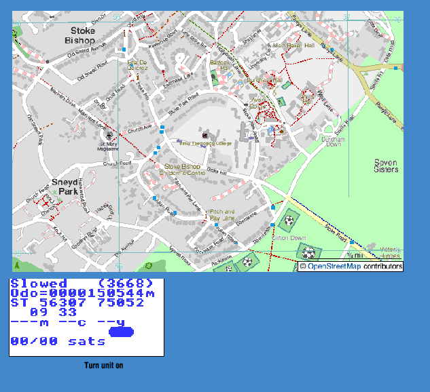Click the 'Seven Sisters' map label

pyautogui.click(x=386, y=166)
